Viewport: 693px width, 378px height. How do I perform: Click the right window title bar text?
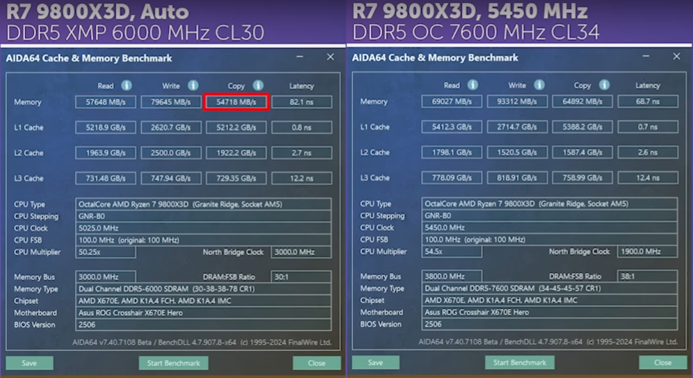435,58
